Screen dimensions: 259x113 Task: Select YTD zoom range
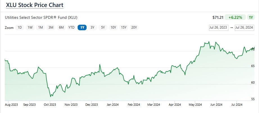(71, 27)
